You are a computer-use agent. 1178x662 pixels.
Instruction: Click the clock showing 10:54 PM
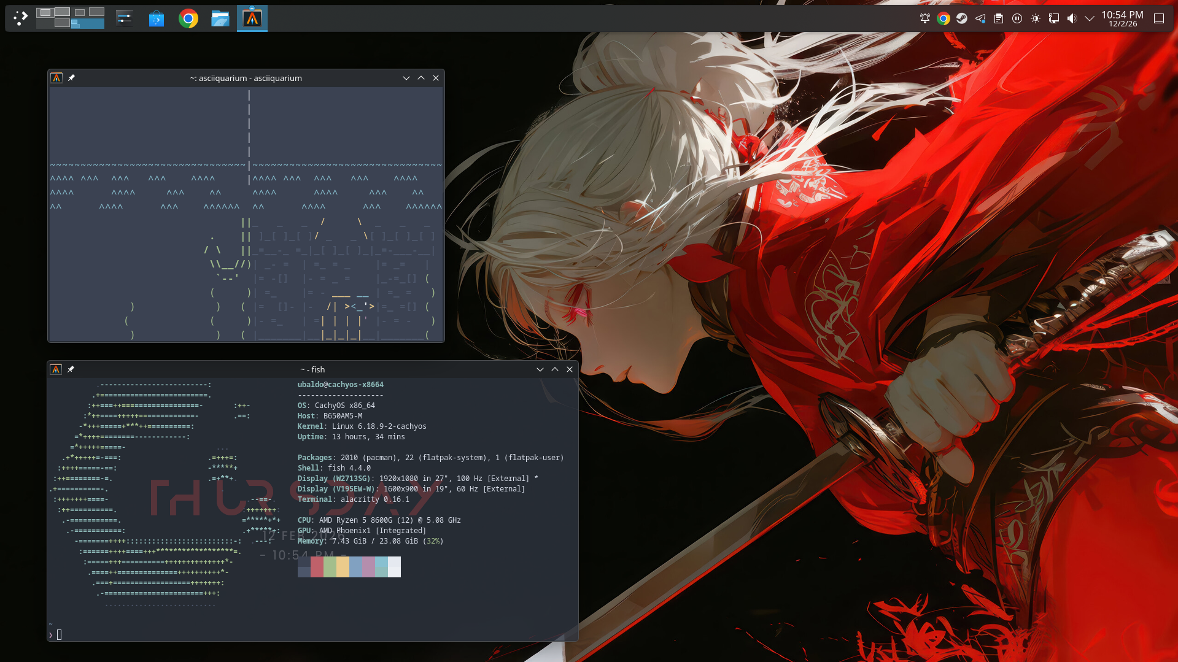tap(1122, 18)
